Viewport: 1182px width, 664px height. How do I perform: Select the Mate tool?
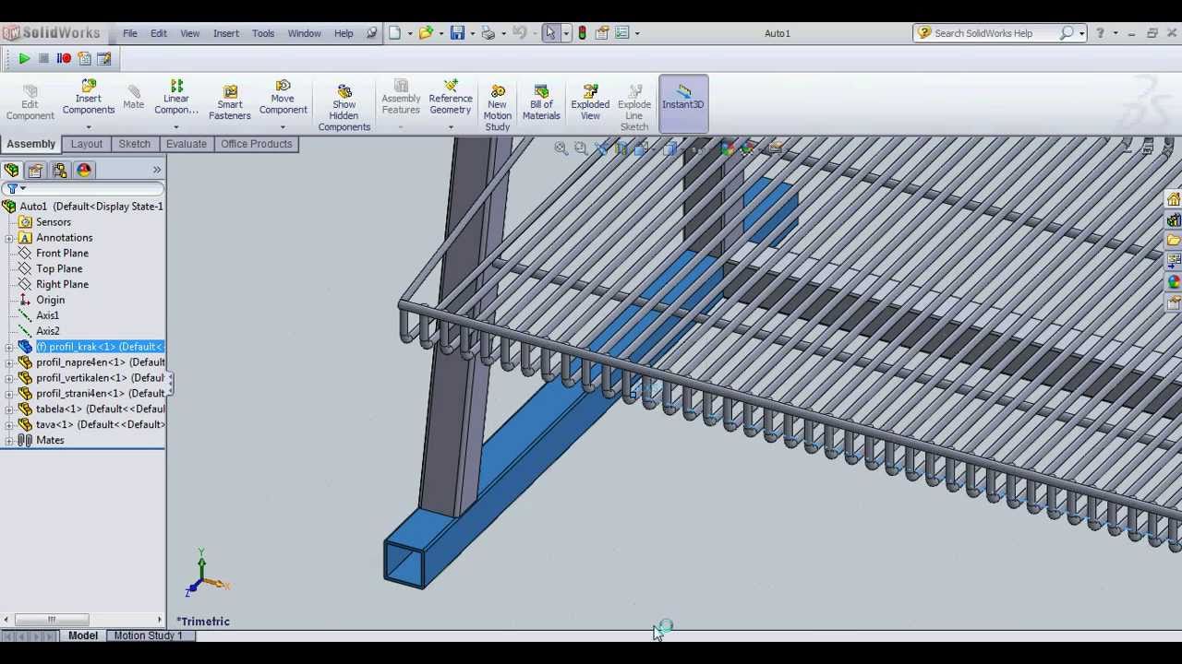(x=134, y=97)
